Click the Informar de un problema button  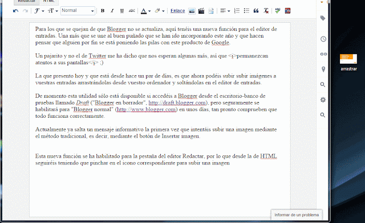click(x=297, y=215)
